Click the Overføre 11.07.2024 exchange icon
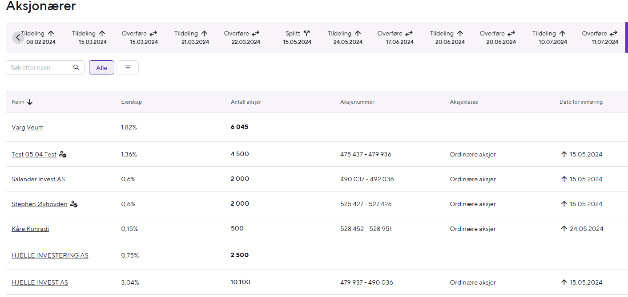The image size is (628, 297). [615, 33]
